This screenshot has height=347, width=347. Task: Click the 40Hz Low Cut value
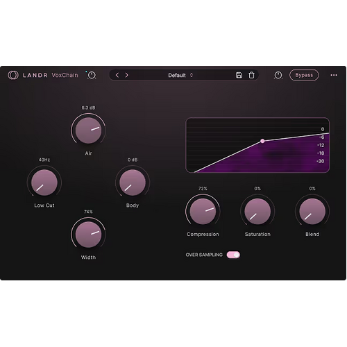click(44, 160)
